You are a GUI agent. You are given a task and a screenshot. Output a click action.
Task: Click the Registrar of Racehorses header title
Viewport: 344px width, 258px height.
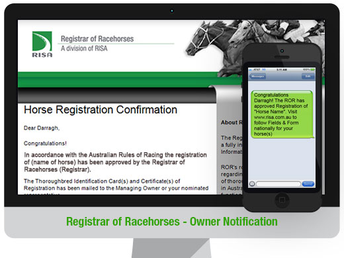pos(97,39)
